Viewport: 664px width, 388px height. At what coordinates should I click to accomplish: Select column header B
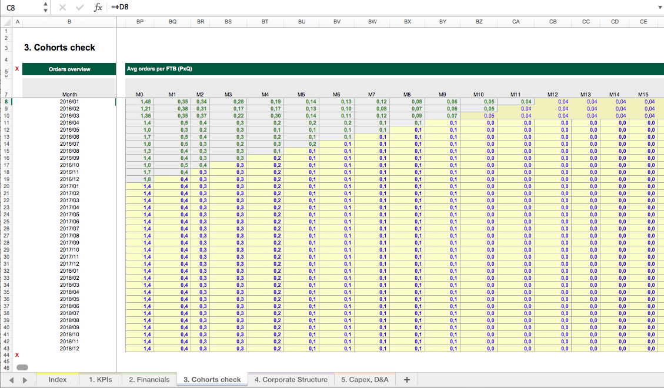[x=69, y=22]
